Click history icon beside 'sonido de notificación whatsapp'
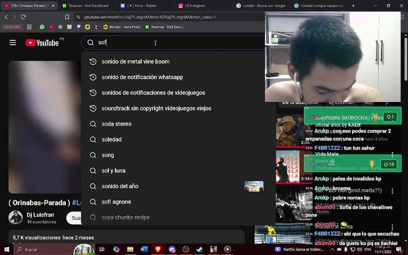 (x=93, y=77)
